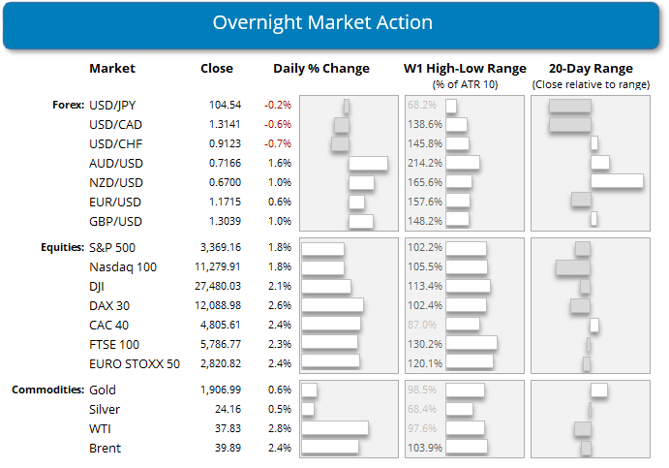Open the AUD/USD market label
Viewport: 669px width, 468px height.
114,164
